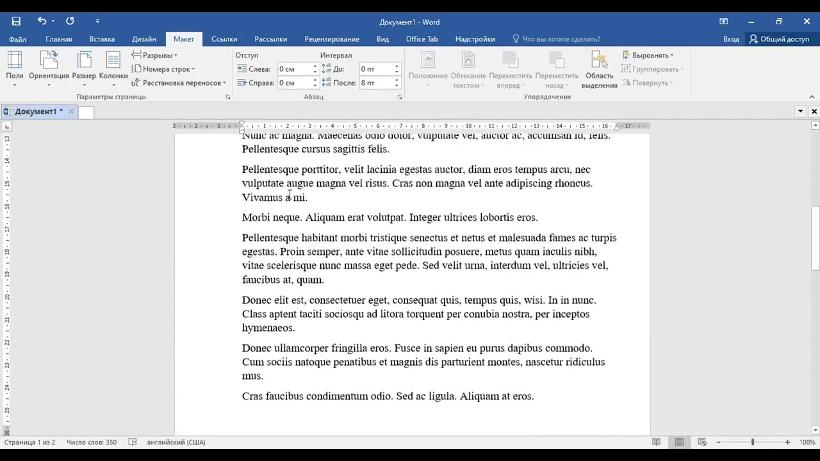820x461 pixels.
Task: Open the Quick Access Toolbar customize arrow
Action: point(97,21)
